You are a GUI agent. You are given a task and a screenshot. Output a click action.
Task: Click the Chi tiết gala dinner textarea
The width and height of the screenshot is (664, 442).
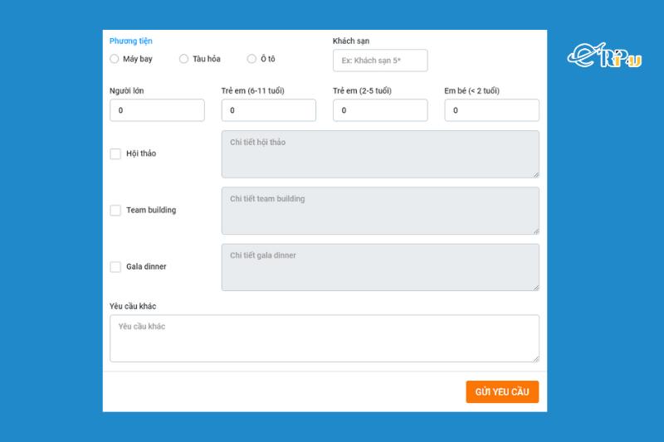379,267
